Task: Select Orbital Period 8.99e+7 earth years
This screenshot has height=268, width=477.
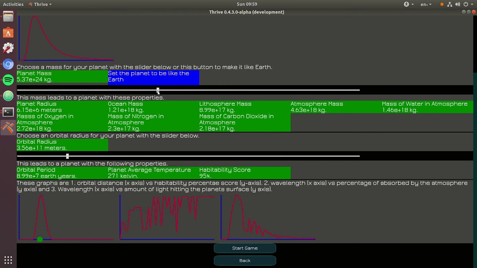Action: 62,173
